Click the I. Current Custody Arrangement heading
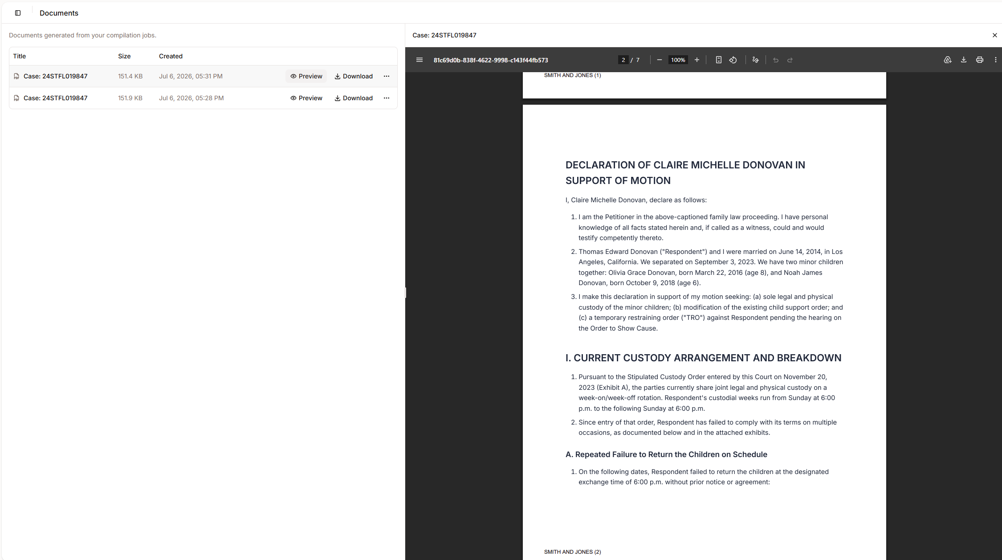This screenshot has width=1002, height=560. (x=703, y=358)
